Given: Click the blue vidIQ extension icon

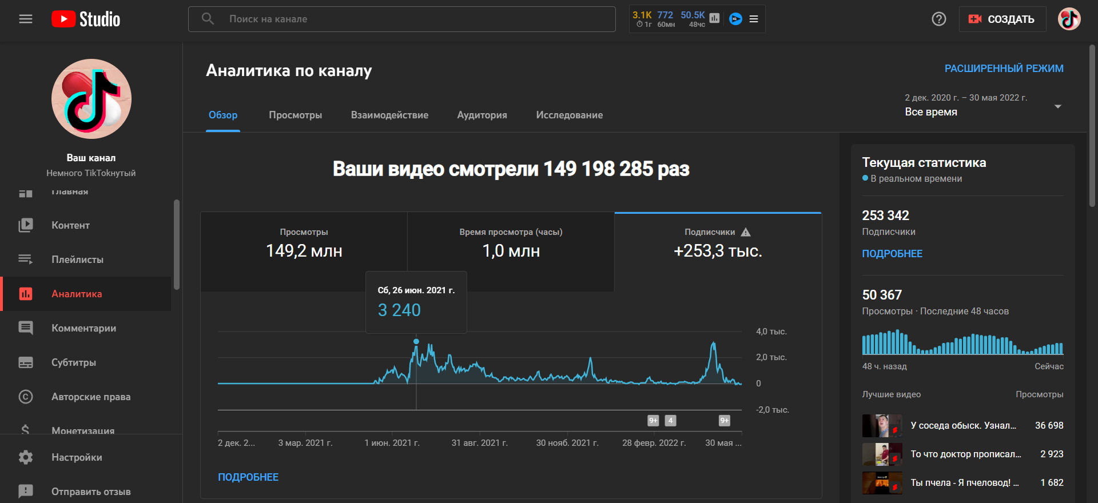Looking at the screenshot, I should pyautogui.click(x=735, y=19).
